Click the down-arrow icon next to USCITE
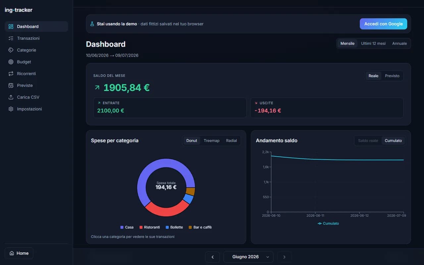 256,103
